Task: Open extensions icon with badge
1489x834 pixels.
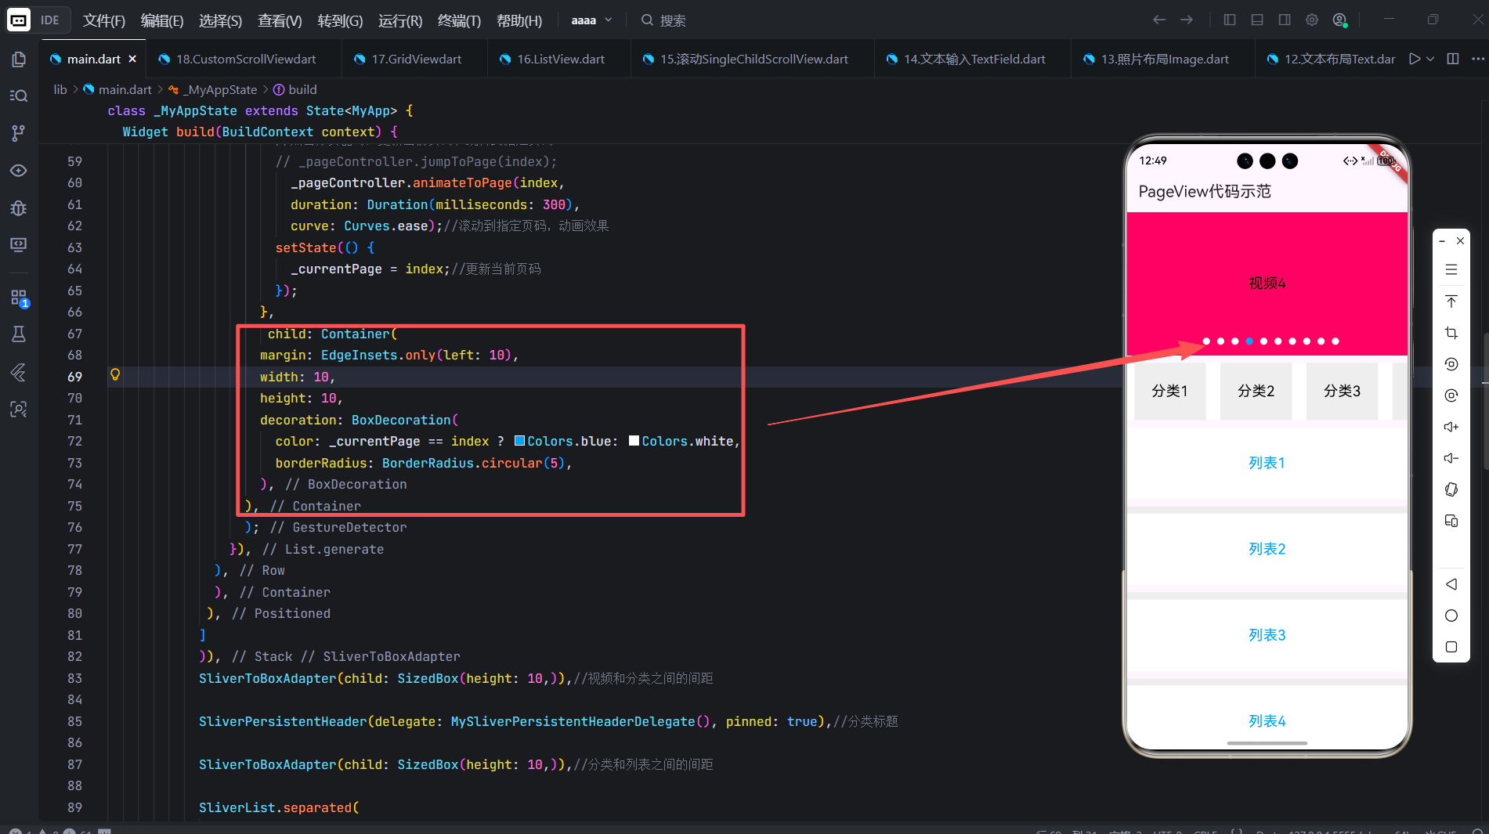Action: tap(19, 298)
